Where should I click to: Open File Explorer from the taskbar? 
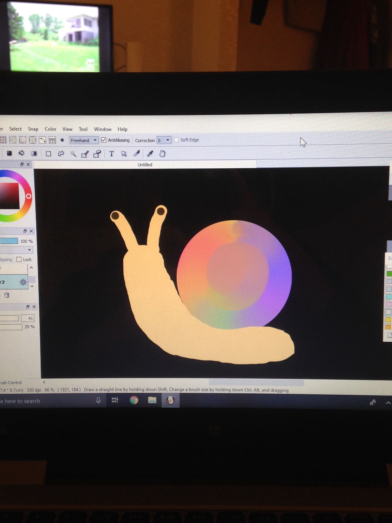pyautogui.click(x=152, y=400)
